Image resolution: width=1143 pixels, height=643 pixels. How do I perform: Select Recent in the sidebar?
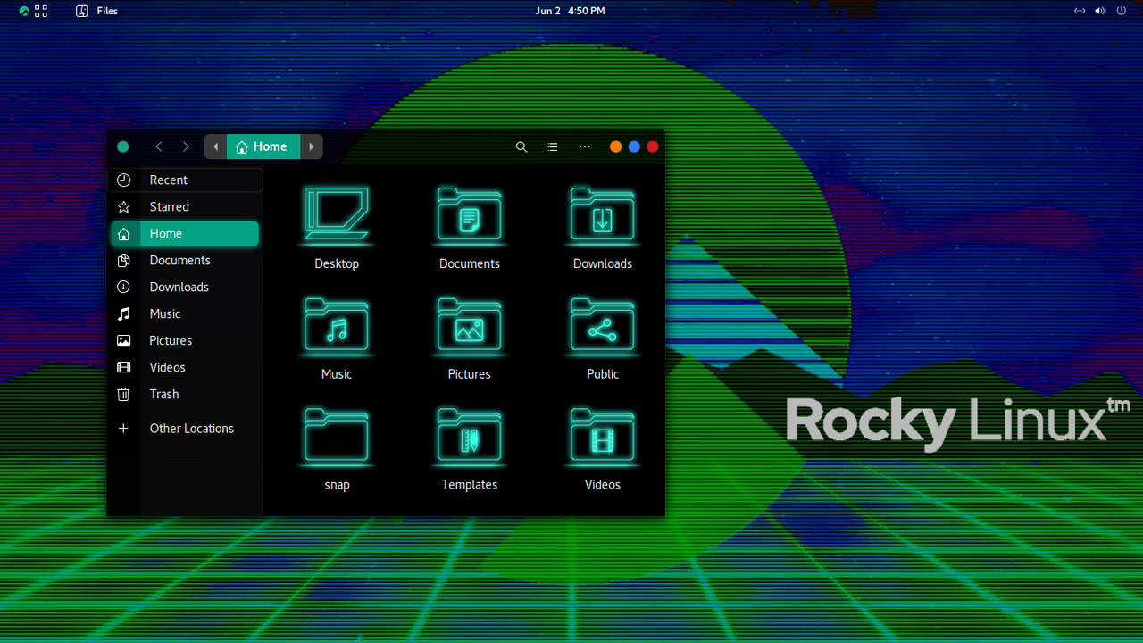tap(185, 180)
